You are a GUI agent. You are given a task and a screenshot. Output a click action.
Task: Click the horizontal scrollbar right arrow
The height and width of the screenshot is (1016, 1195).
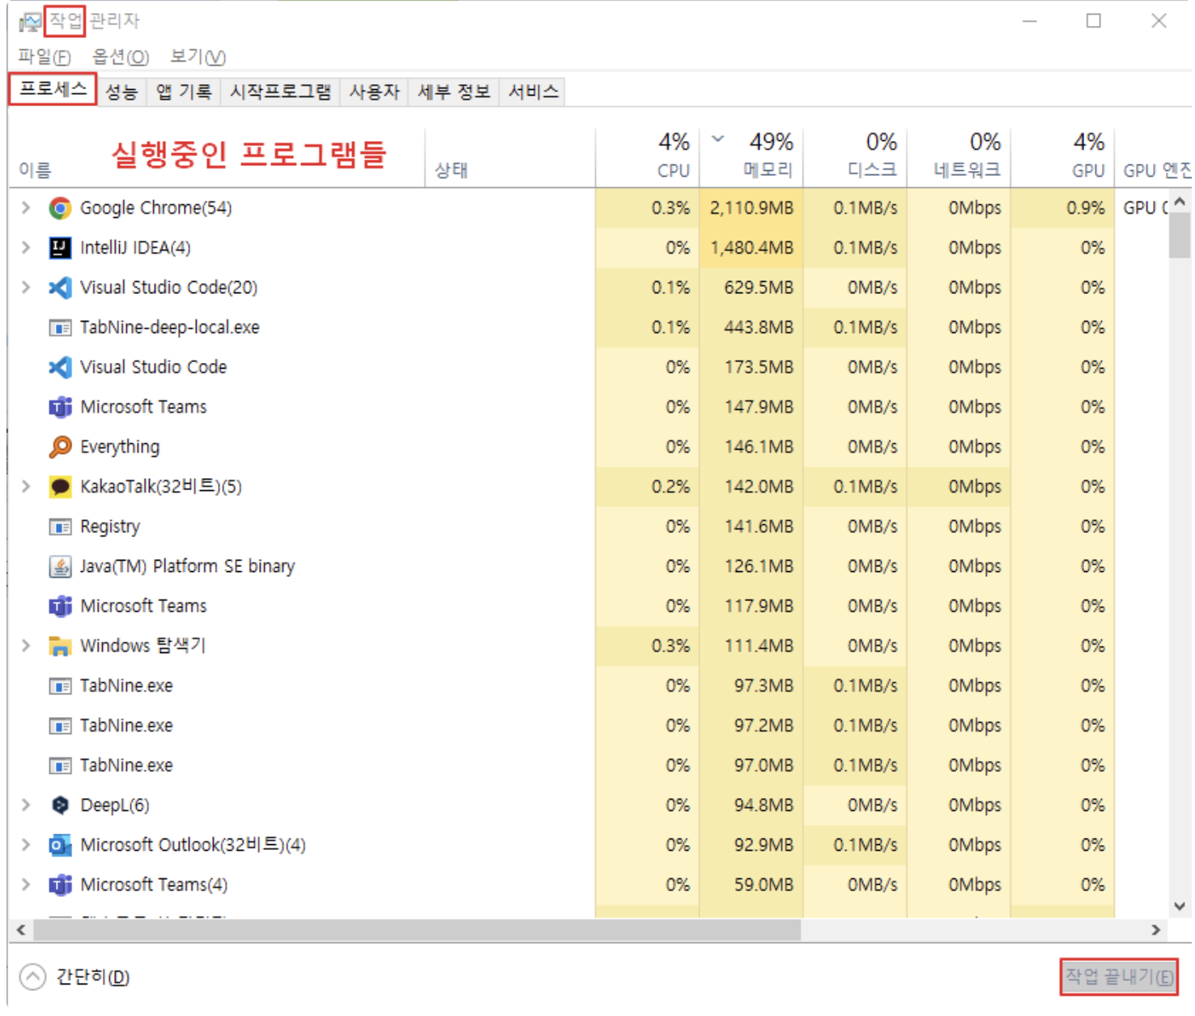[x=1156, y=930]
